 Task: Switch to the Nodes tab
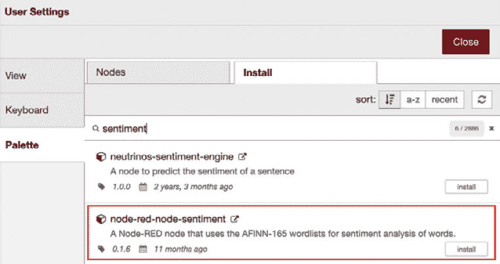tap(159, 72)
